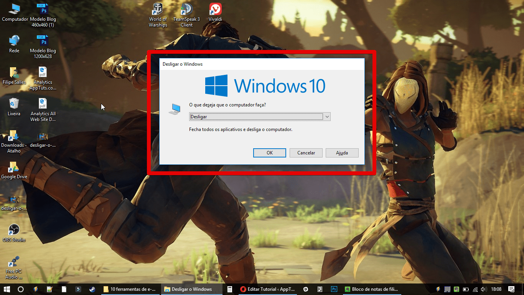Open Steam from the taskbar

click(92, 289)
